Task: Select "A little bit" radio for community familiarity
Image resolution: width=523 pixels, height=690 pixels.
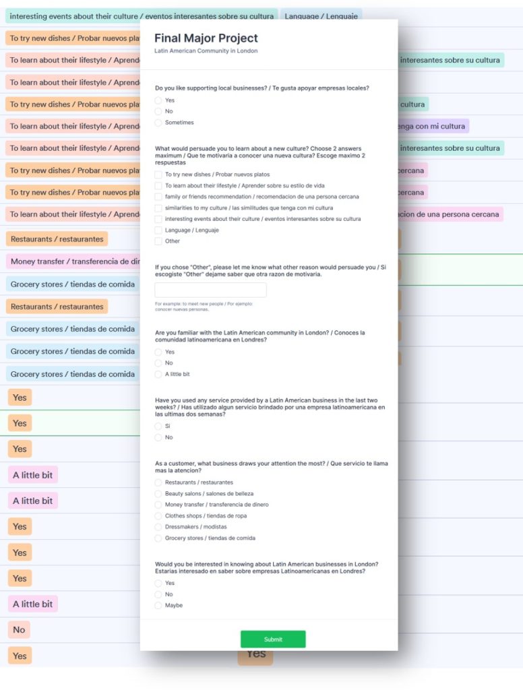Action: click(158, 374)
